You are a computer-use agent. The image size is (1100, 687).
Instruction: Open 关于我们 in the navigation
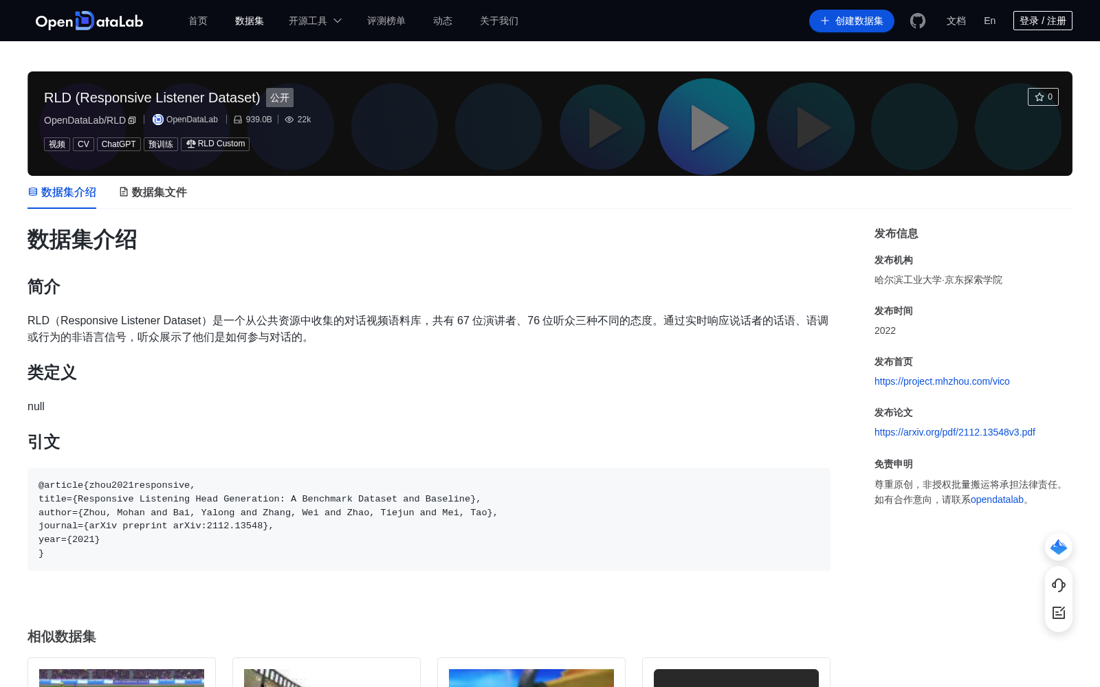click(x=499, y=21)
